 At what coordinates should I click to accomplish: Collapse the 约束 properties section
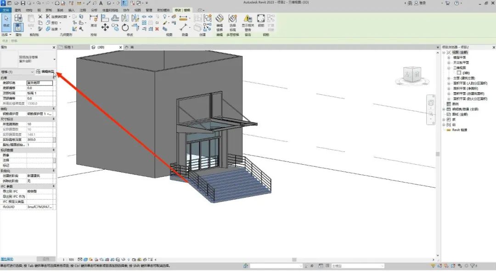[x=53, y=78]
